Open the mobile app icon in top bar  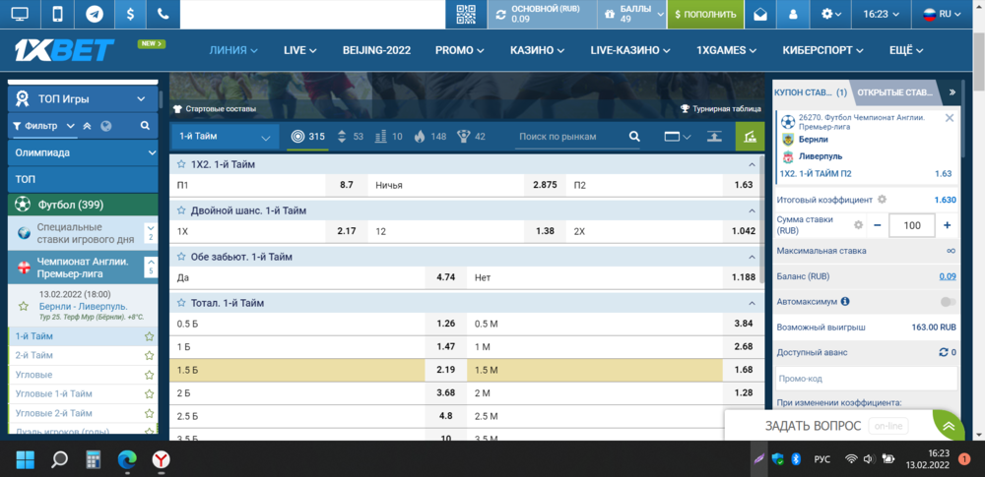pyautogui.click(x=57, y=14)
